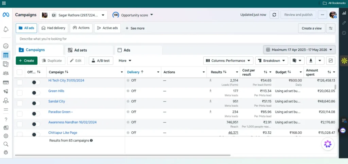The height and width of the screenshot is (164, 348).
Task: Open Advertising settings megaphone icon
Action: tap(6, 91)
